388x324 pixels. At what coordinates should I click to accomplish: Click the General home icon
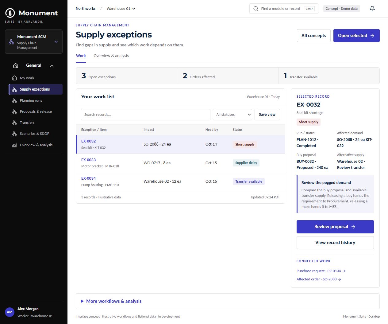[16, 65]
